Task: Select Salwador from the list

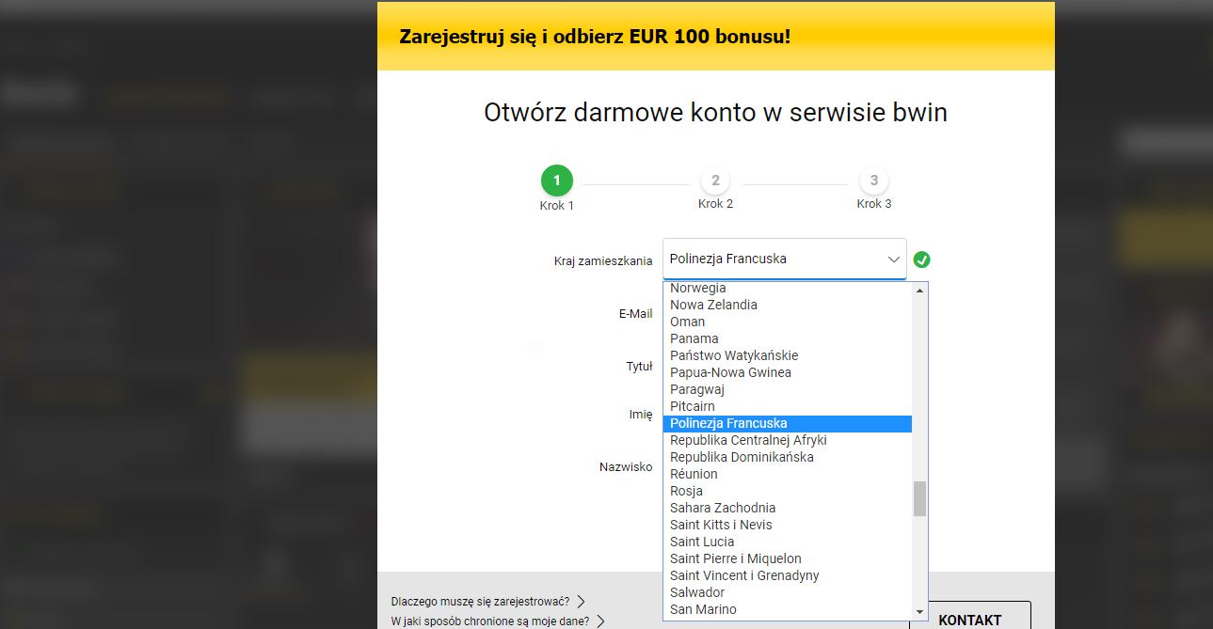Action: click(788, 592)
